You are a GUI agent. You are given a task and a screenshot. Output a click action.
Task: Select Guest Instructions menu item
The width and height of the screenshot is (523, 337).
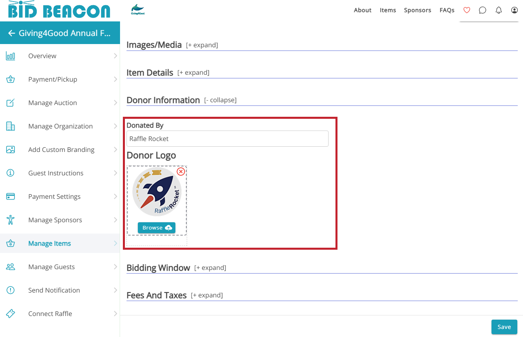click(60, 173)
